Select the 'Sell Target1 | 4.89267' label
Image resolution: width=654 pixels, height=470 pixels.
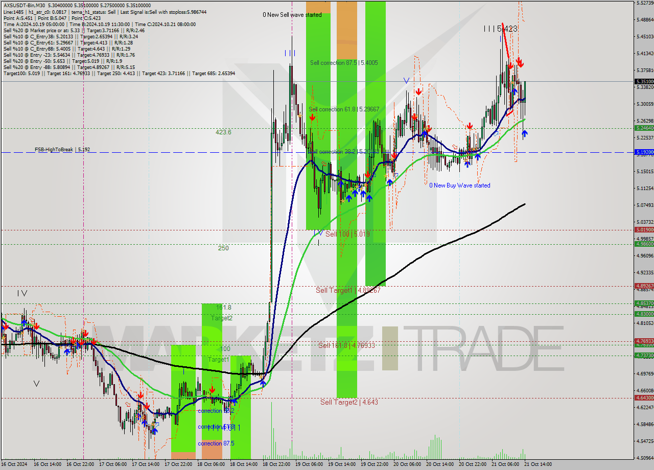348,290
